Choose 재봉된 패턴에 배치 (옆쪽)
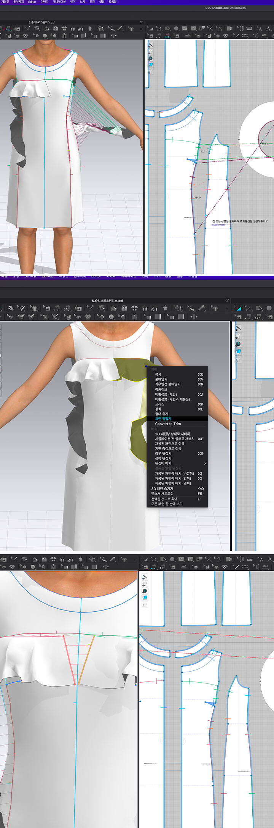The width and height of the screenshot is (274, 828). [177, 483]
